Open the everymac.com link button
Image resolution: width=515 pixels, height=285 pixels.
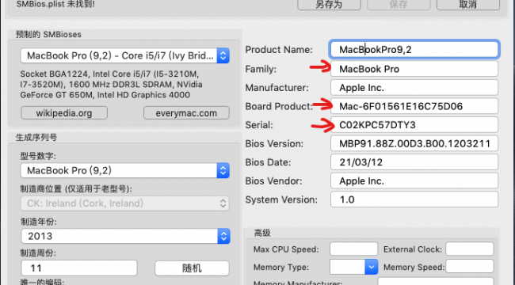point(186,113)
